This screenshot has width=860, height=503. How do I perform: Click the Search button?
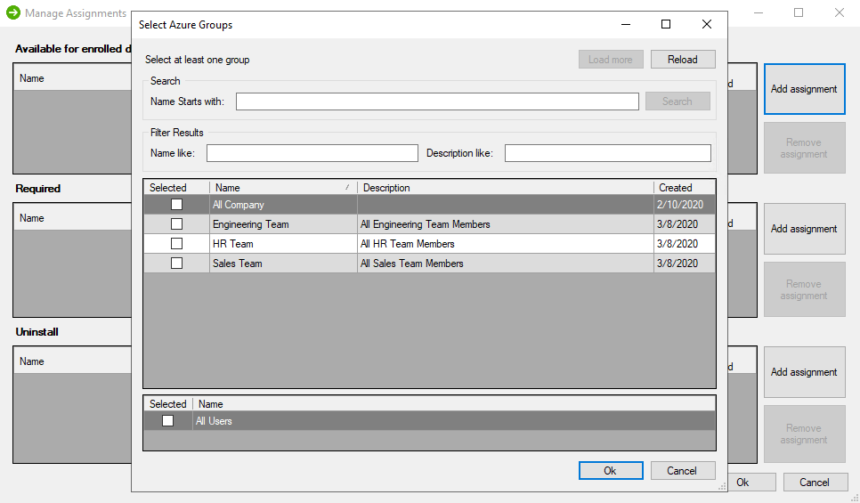677,101
